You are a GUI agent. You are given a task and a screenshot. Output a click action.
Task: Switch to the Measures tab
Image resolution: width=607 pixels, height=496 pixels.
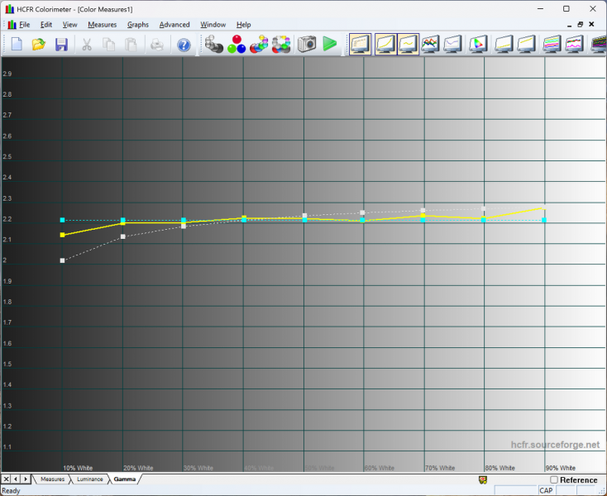click(52, 479)
